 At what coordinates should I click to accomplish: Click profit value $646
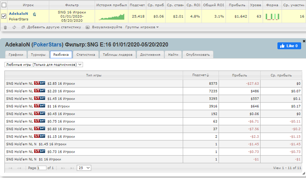coord(255,106)
